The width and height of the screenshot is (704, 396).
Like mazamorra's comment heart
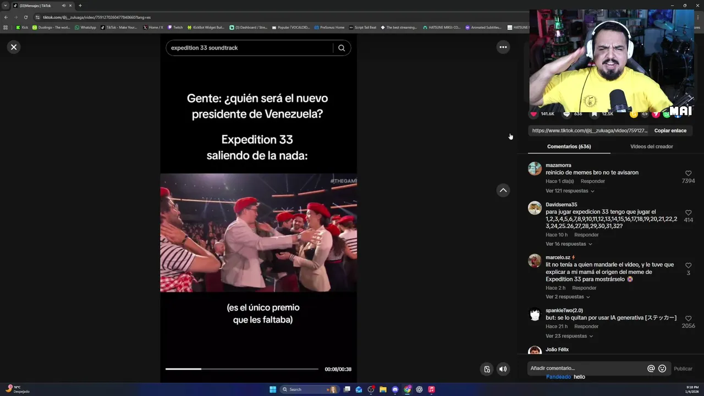click(x=688, y=173)
